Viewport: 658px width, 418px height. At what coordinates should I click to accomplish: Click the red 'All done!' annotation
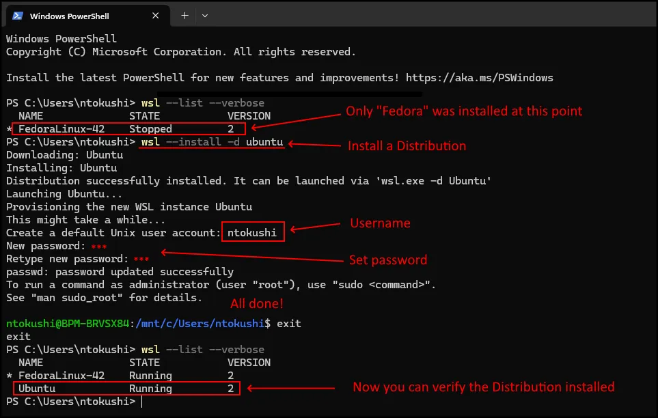click(256, 303)
